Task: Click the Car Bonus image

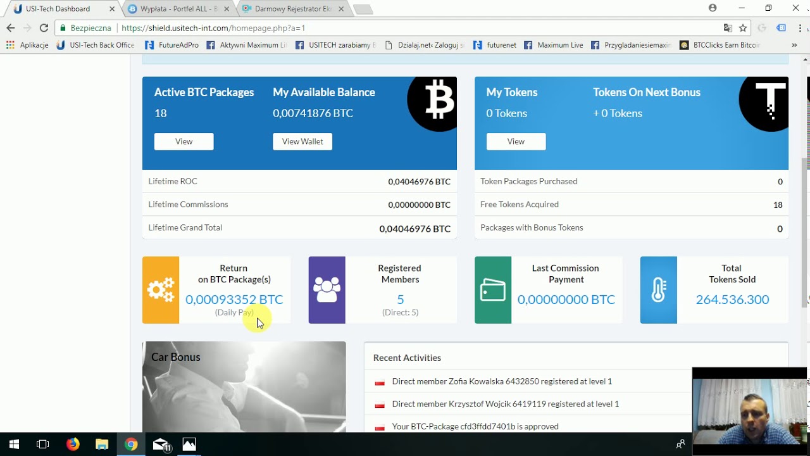Action: [244, 387]
